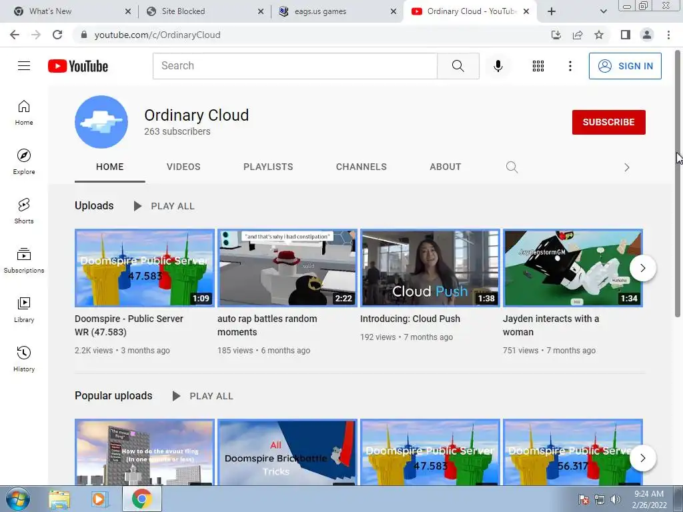
Task: Expand the tab search dropdown
Action: (x=603, y=11)
